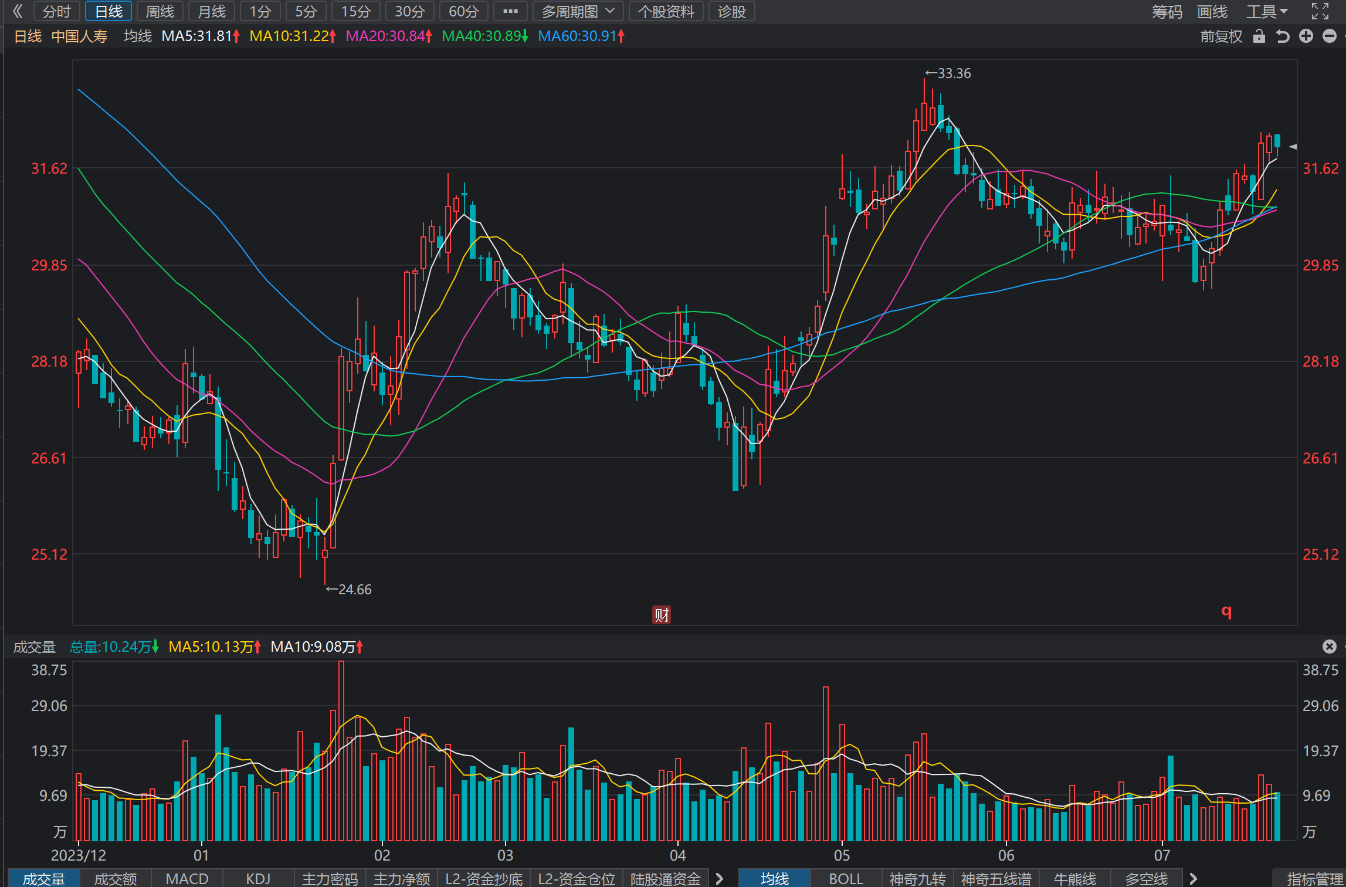Select MACD indicator tab
1346x887 pixels.
(x=187, y=878)
